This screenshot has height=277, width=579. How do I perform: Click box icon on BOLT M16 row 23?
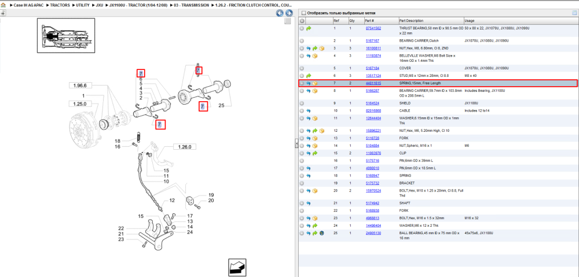point(315,218)
